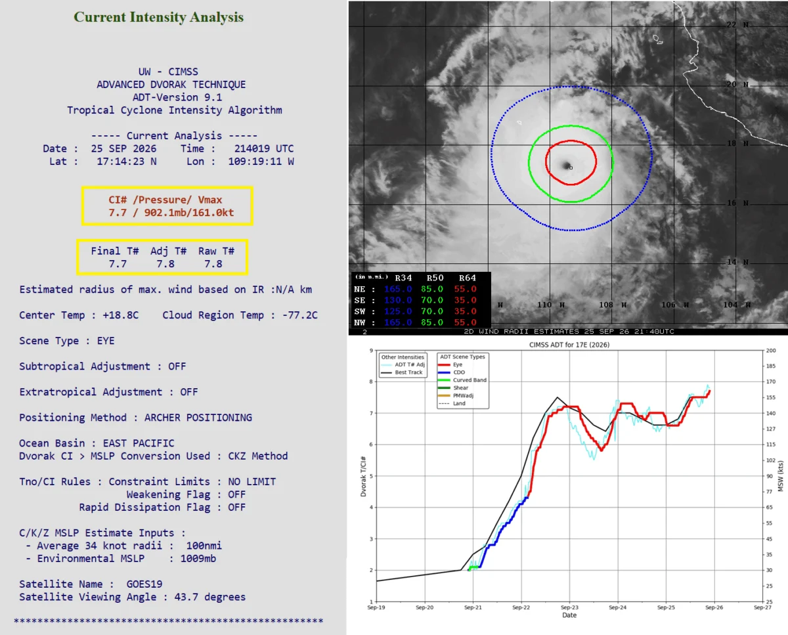This screenshot has width=788, height=635.
Task: Click the "PMWadj" legend entry
Action: pyautogui.click(x=456, y=396)
